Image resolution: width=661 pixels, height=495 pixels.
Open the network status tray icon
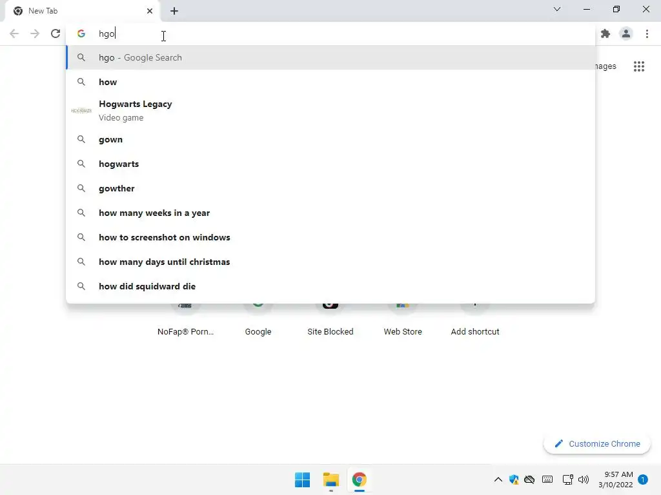pos(568,480)
